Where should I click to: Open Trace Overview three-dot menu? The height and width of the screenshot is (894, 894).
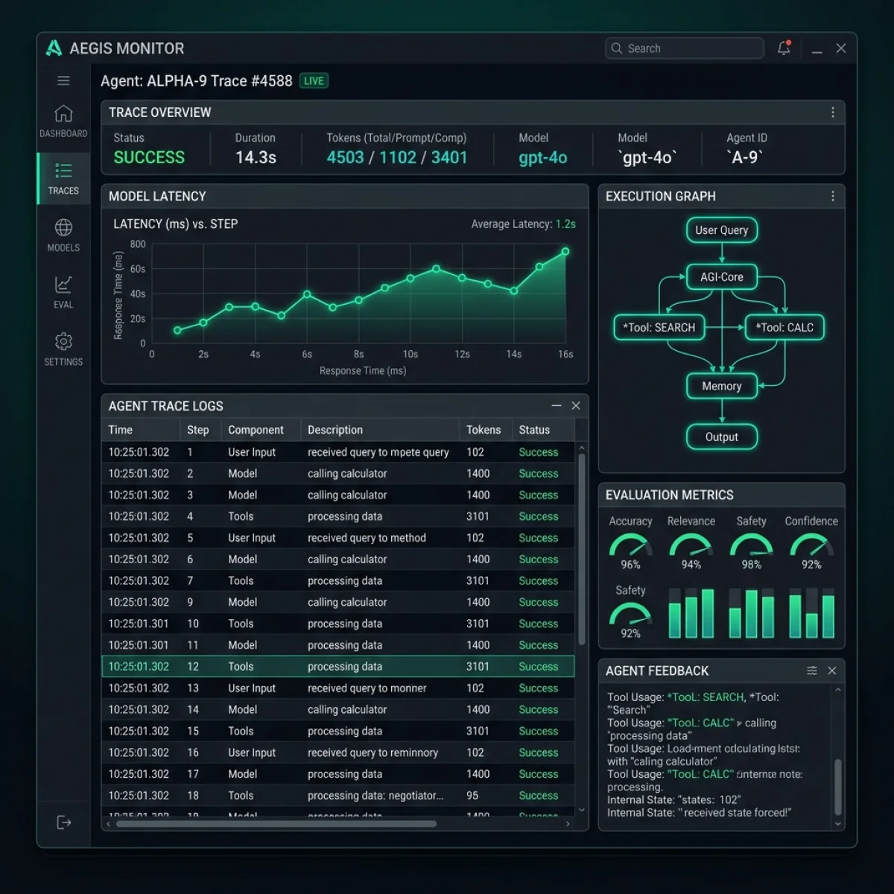pyautogui.click(x=832, y=112)
